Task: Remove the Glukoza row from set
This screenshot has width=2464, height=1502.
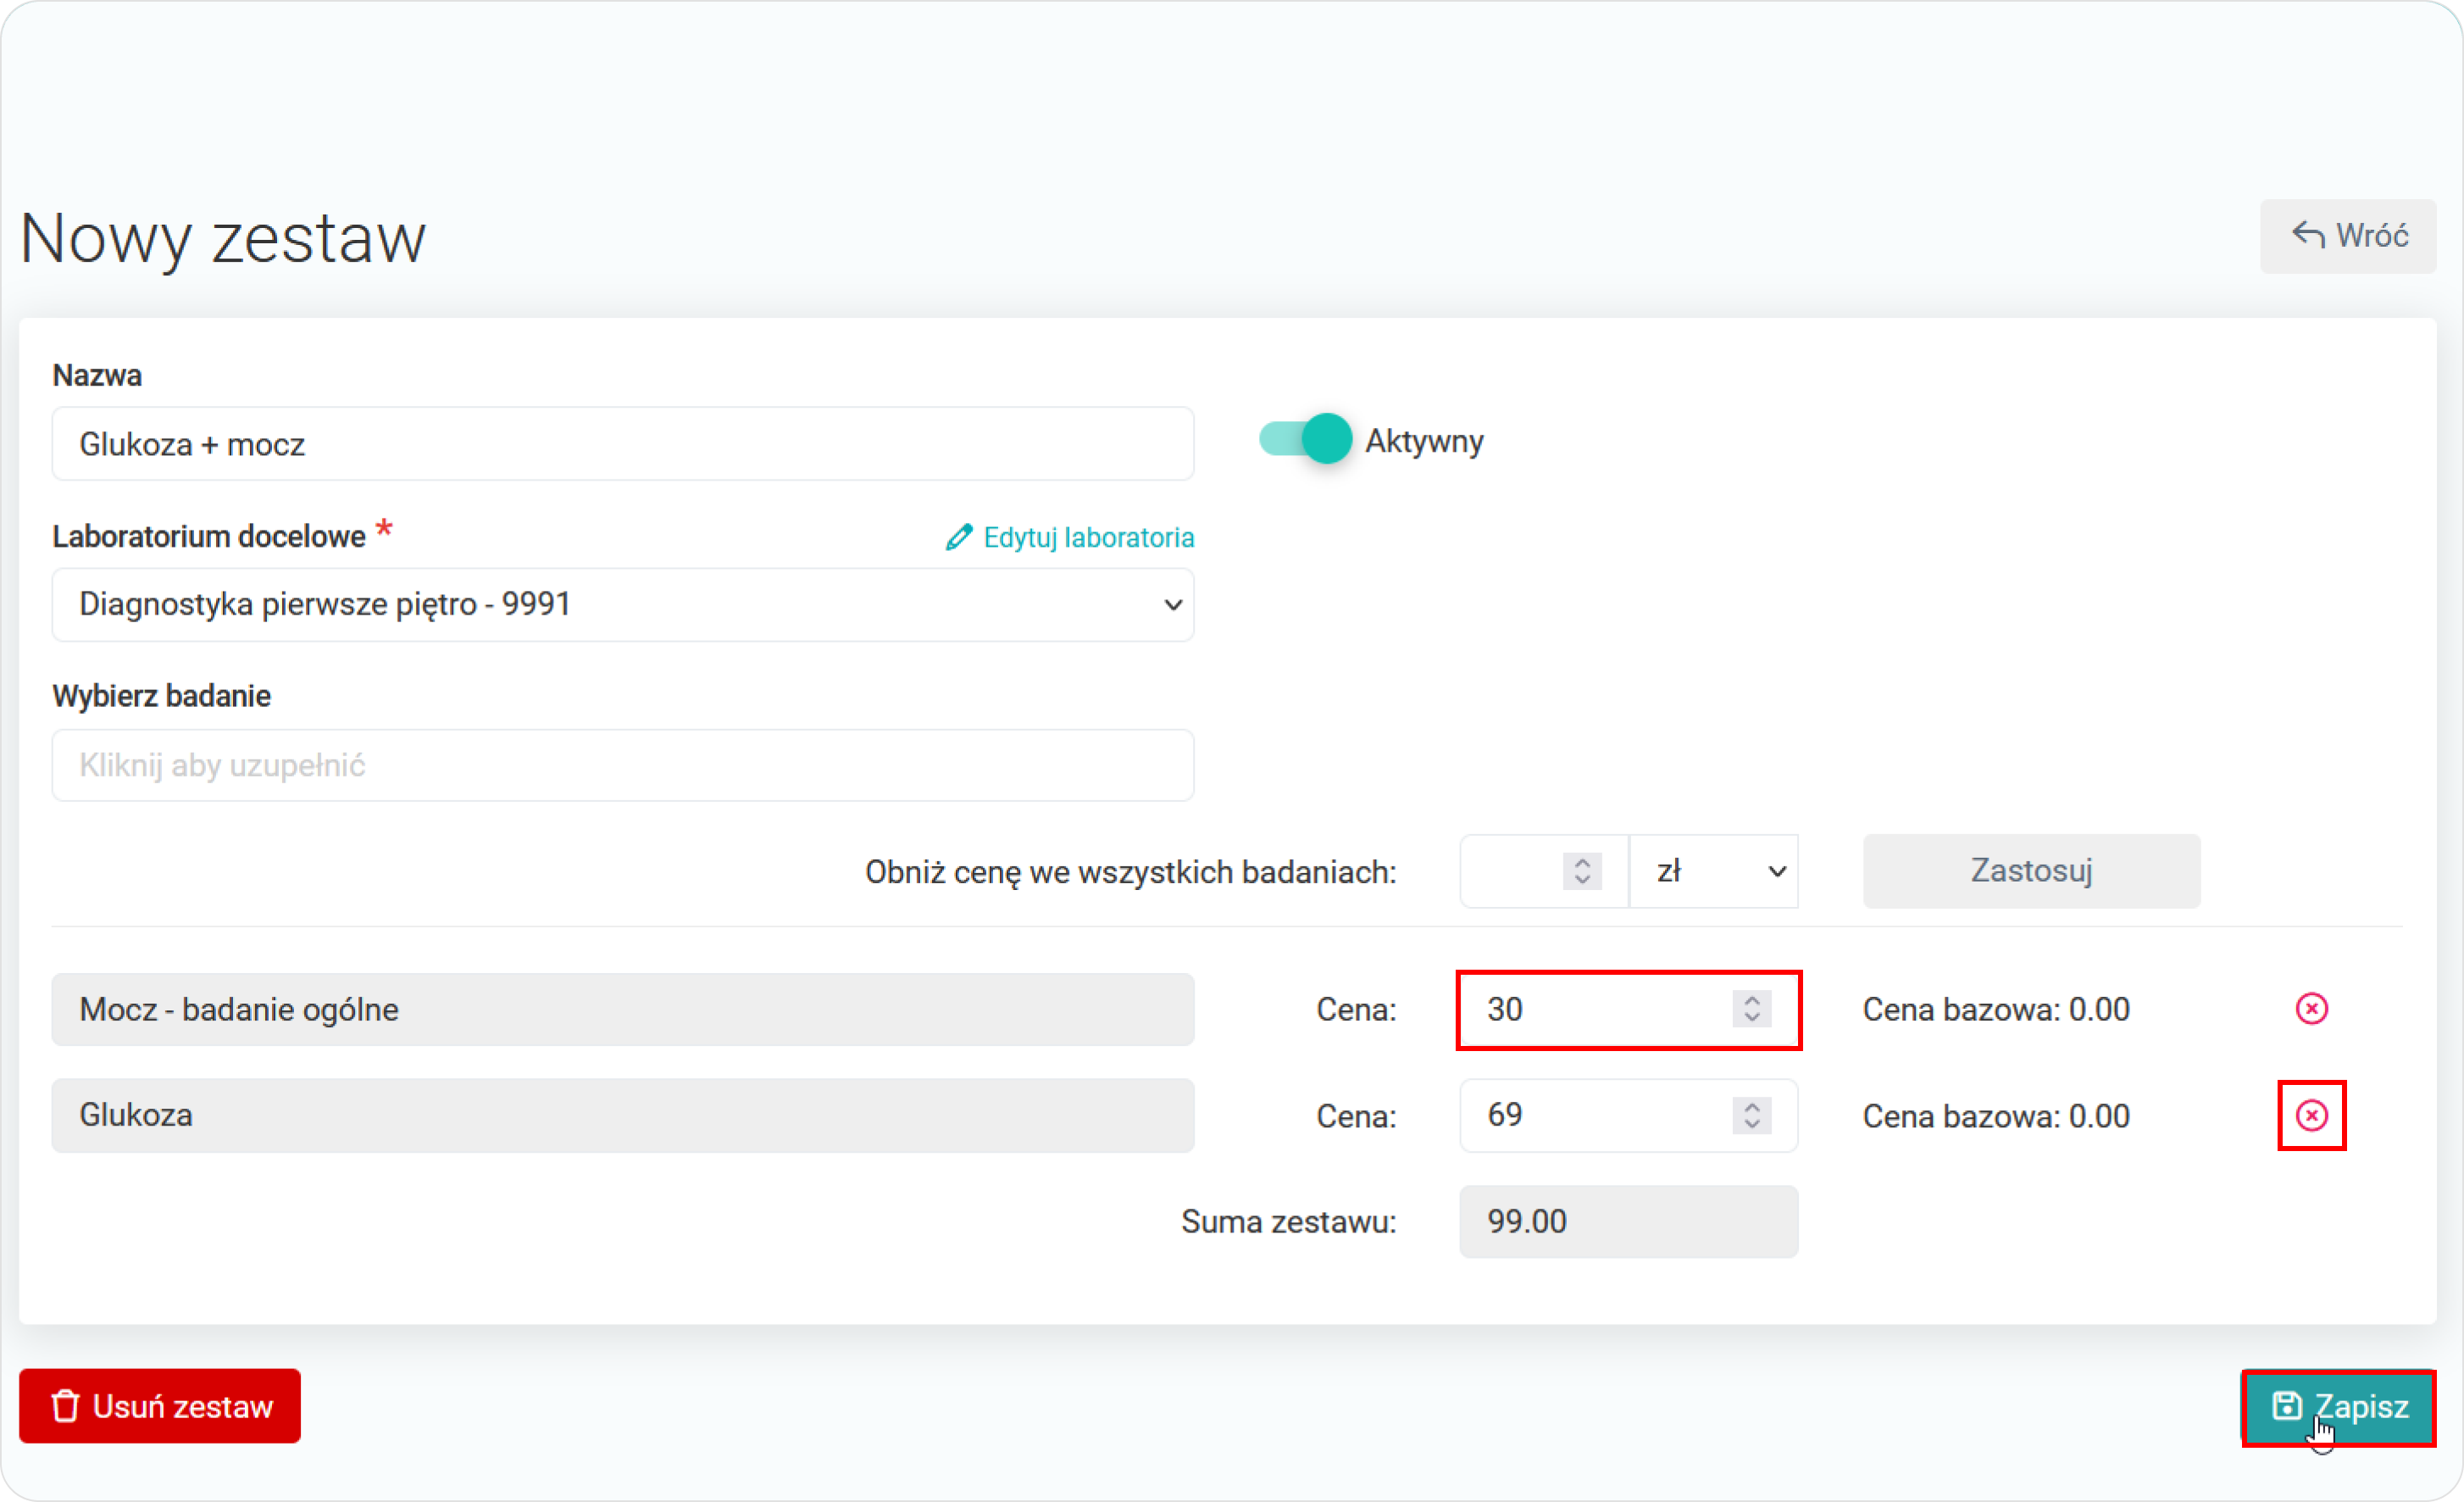Action: point(2311,1115)
